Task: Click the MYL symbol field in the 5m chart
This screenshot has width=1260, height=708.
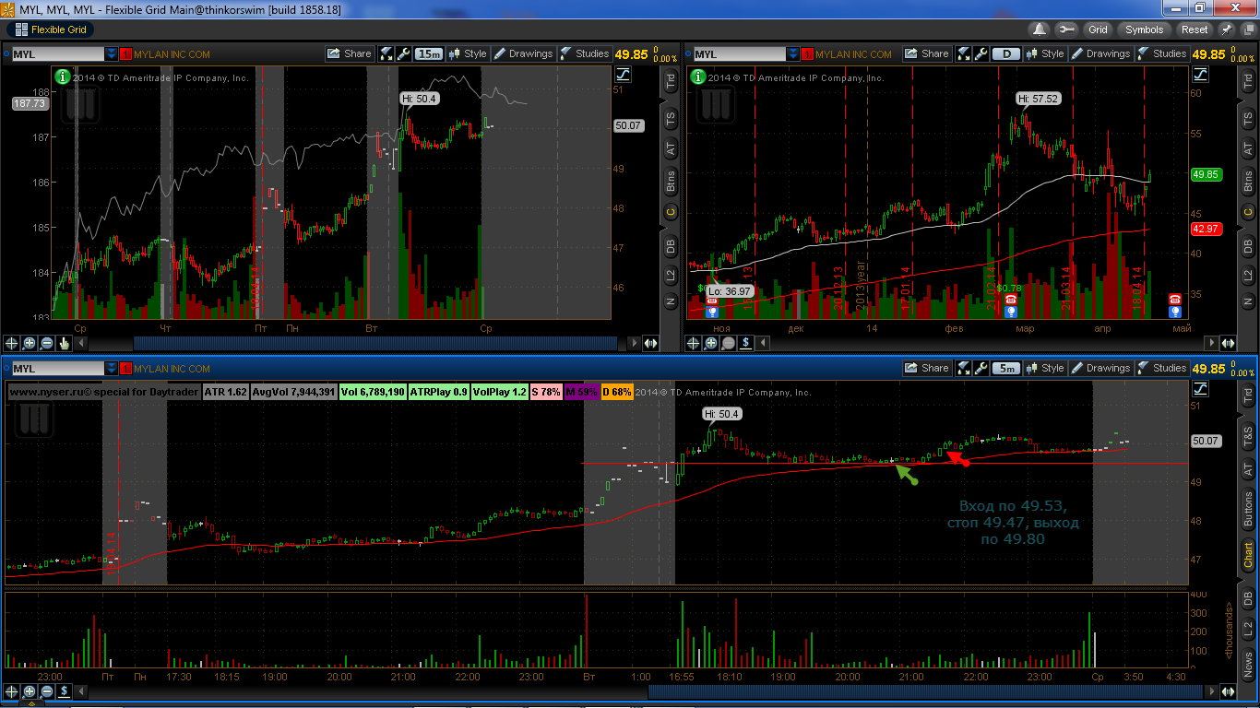Action: pos(57,369)
